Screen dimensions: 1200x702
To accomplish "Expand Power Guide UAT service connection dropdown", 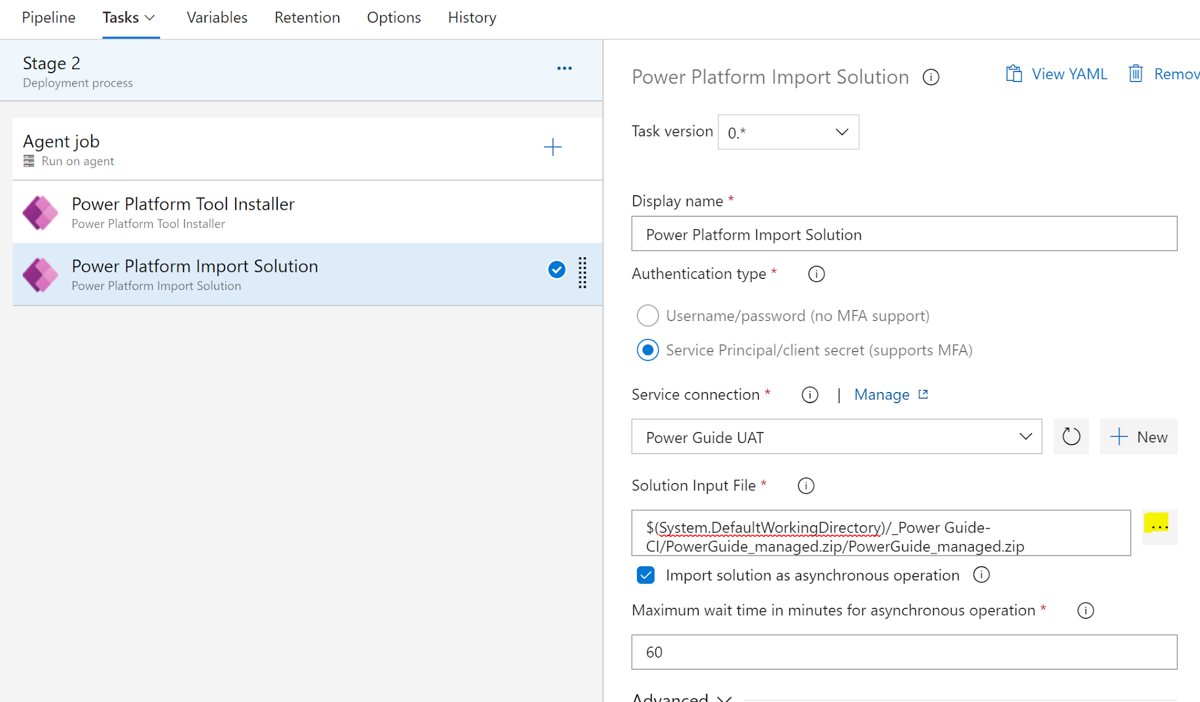I will [836, 437].
